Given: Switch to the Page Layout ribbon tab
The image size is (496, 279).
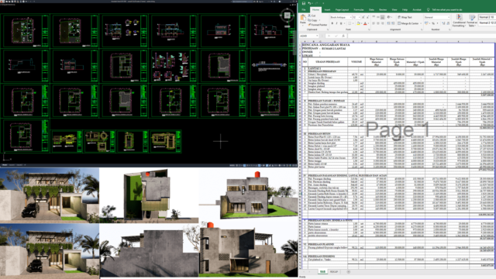Looking at the screenshot, I should click(x=342, y=10).
